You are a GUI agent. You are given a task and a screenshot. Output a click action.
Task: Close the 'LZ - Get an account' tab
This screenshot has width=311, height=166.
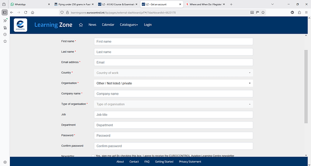180,4
